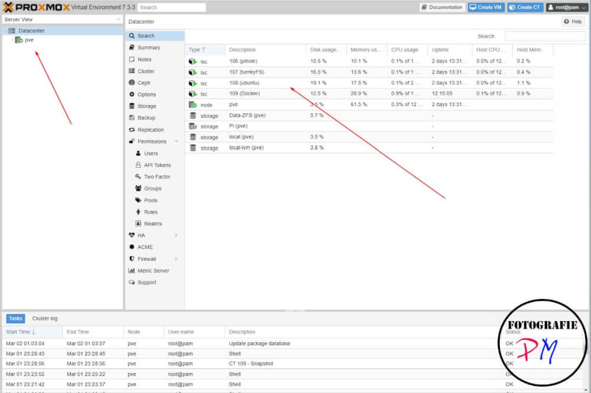Viewport: 591px width, 393px height.
Task: Expand the Firewall submenu arrow
Action: tap(176, 259)
